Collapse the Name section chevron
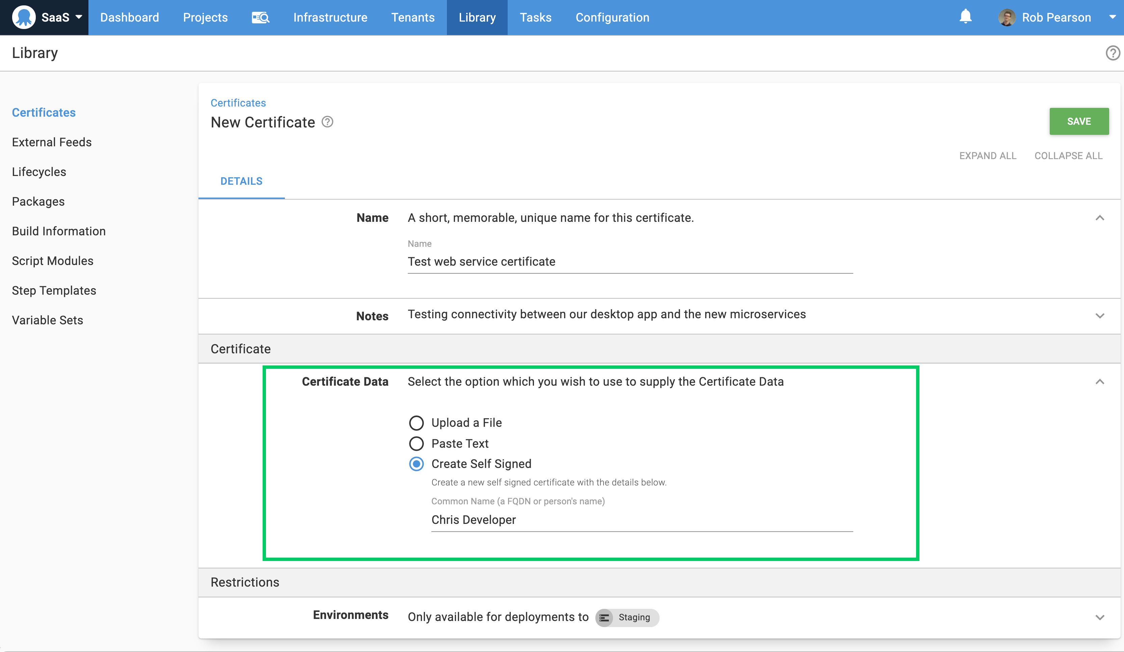1124x652 pixels. 1101,218
